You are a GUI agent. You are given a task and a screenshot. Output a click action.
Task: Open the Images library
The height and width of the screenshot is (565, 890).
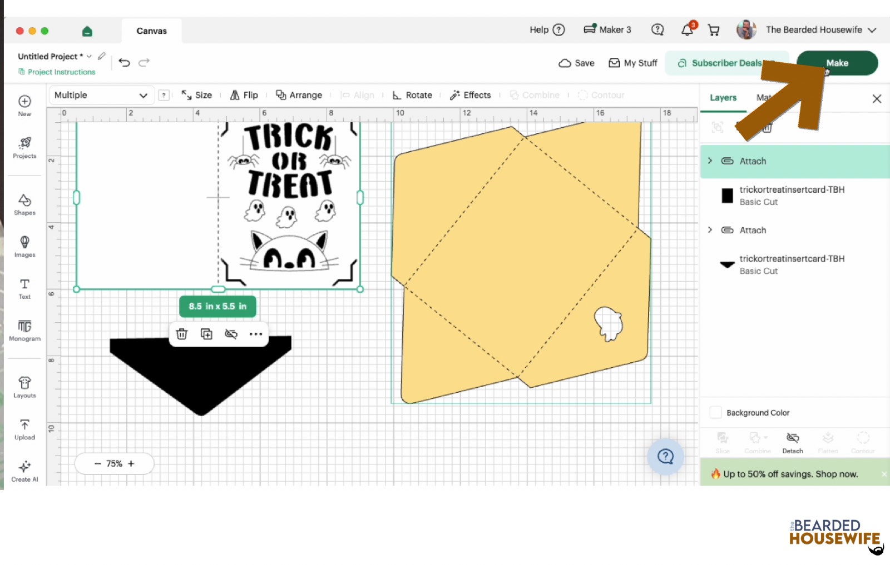tap(24, 247)
